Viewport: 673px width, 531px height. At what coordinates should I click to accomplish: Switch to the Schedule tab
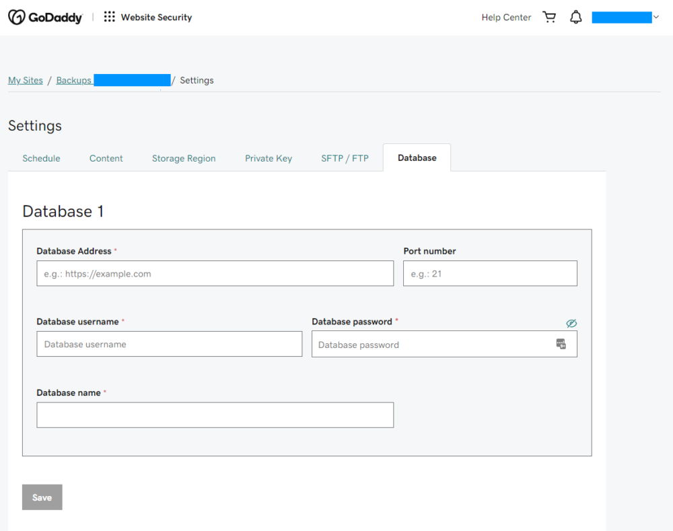coord(41,158)
